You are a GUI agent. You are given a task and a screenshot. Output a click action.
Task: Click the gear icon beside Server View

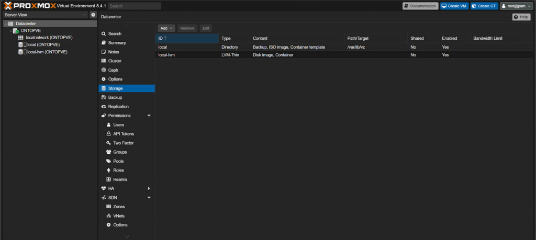tap(93, 15)
